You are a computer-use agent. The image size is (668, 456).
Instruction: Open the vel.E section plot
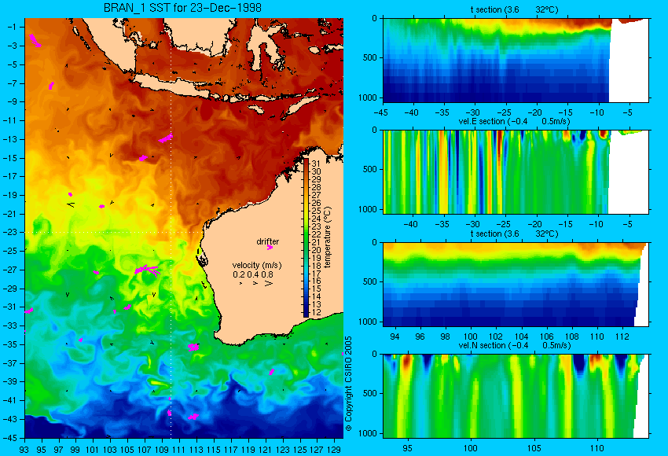click(x=516, y=171)
